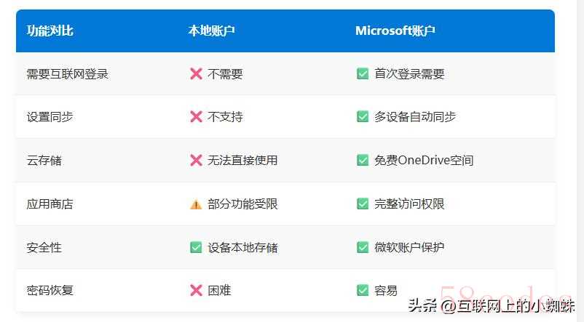Click green checkmark beside 微软账户保护

[363, 247]
